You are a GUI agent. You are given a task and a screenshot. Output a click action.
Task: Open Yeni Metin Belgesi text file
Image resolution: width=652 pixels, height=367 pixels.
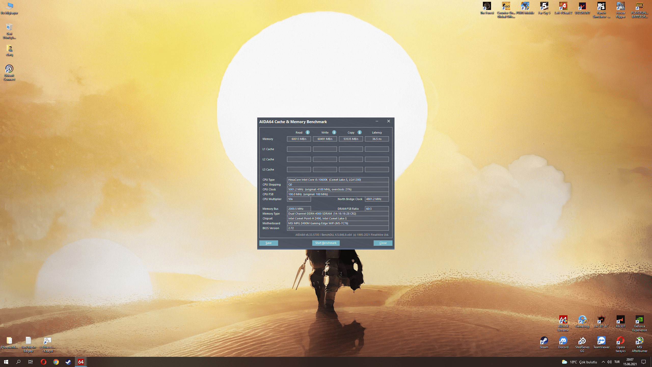[29, 344]
